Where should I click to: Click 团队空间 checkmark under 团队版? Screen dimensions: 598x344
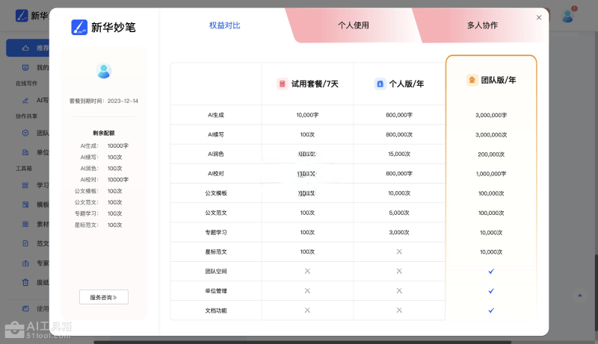coord(491,271)
